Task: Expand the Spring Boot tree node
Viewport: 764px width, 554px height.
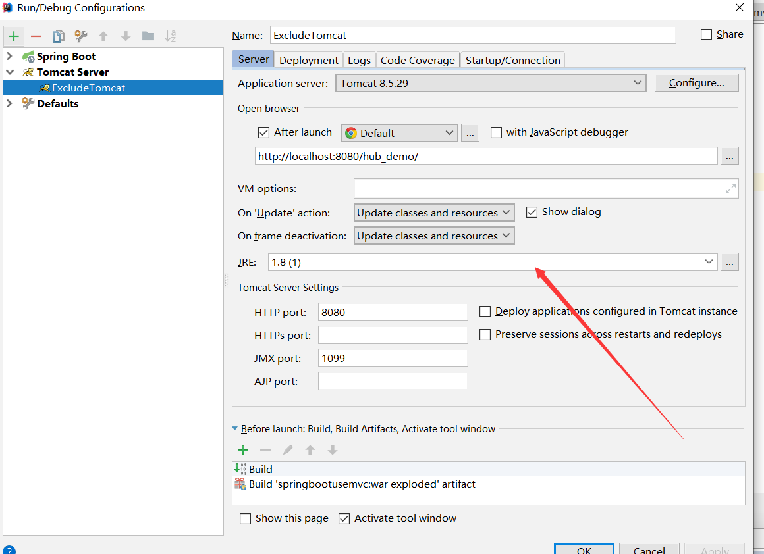Action: [9, 56]
